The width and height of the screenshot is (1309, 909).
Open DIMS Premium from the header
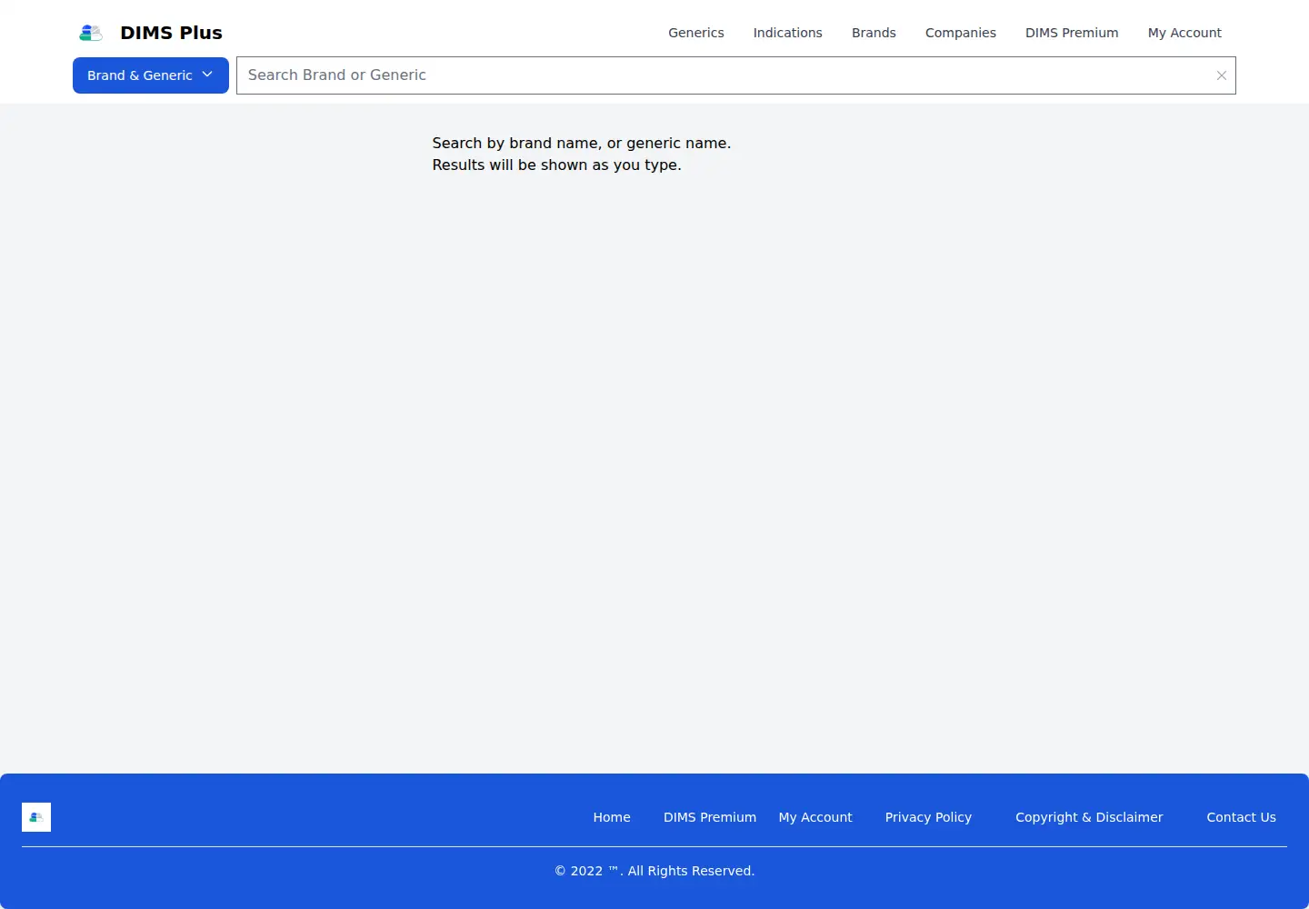pyautogui.click(x=1072, y=33)
